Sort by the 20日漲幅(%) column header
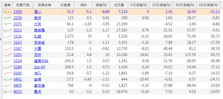The height and width of the screenshot is (99, 223). [x=161, y=5]
